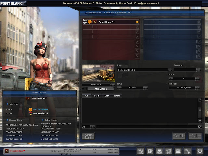Click the PB-DEV-TEAM clan name
Screen dimensions: 208x156
point(41,110)
